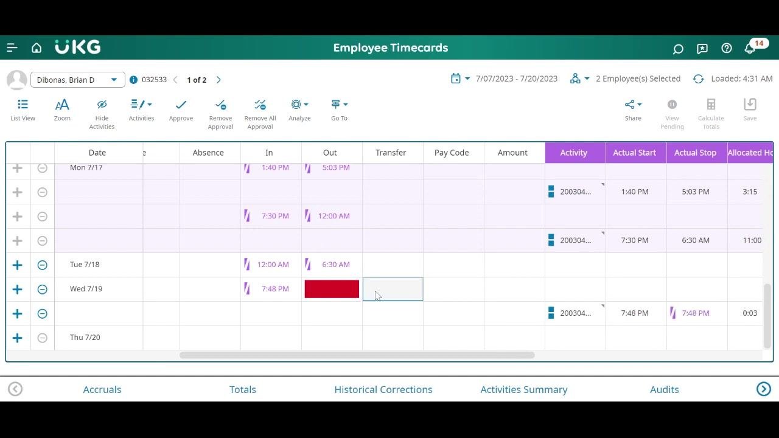This screenshot has height=438, width=779.
Task: Switch to List View
Action: pyautogui.click(x=23, y=110)
